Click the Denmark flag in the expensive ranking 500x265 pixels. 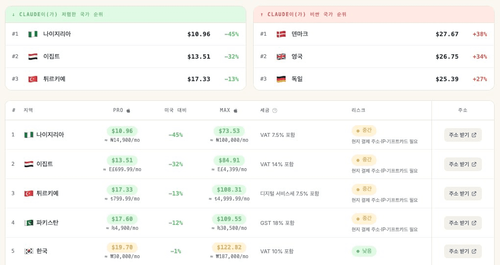point(281,34)
